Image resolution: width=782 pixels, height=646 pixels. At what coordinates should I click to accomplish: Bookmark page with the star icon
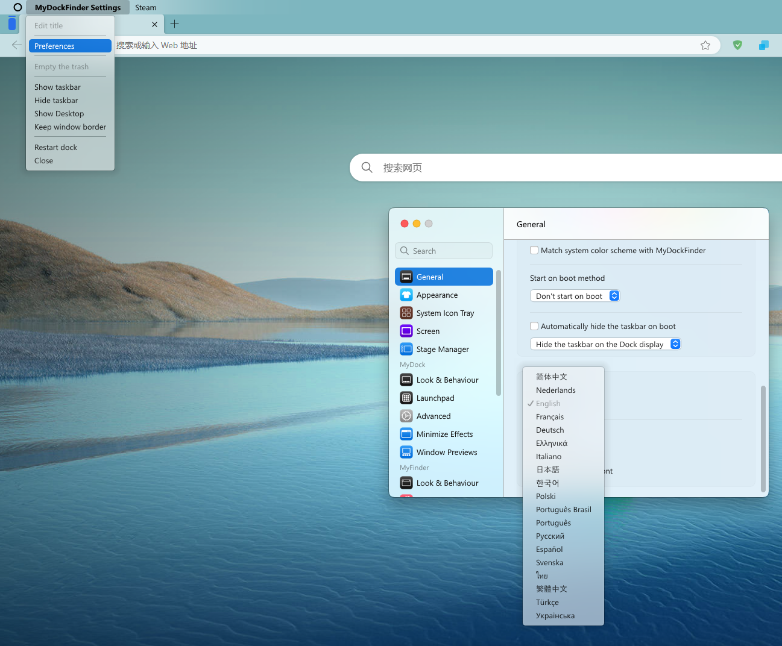[705, 45]
